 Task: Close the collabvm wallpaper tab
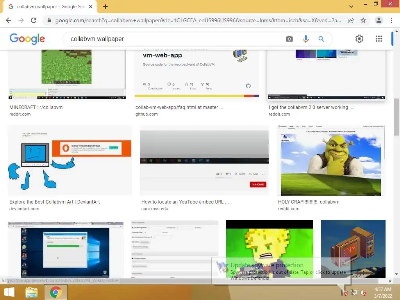pos(91,7)
